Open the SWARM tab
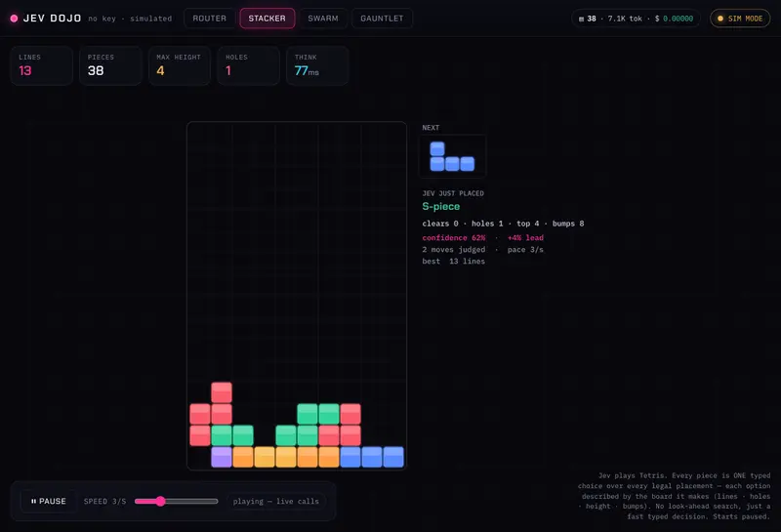The height and width of the screenshot is (532, 781). pos(323,19)
